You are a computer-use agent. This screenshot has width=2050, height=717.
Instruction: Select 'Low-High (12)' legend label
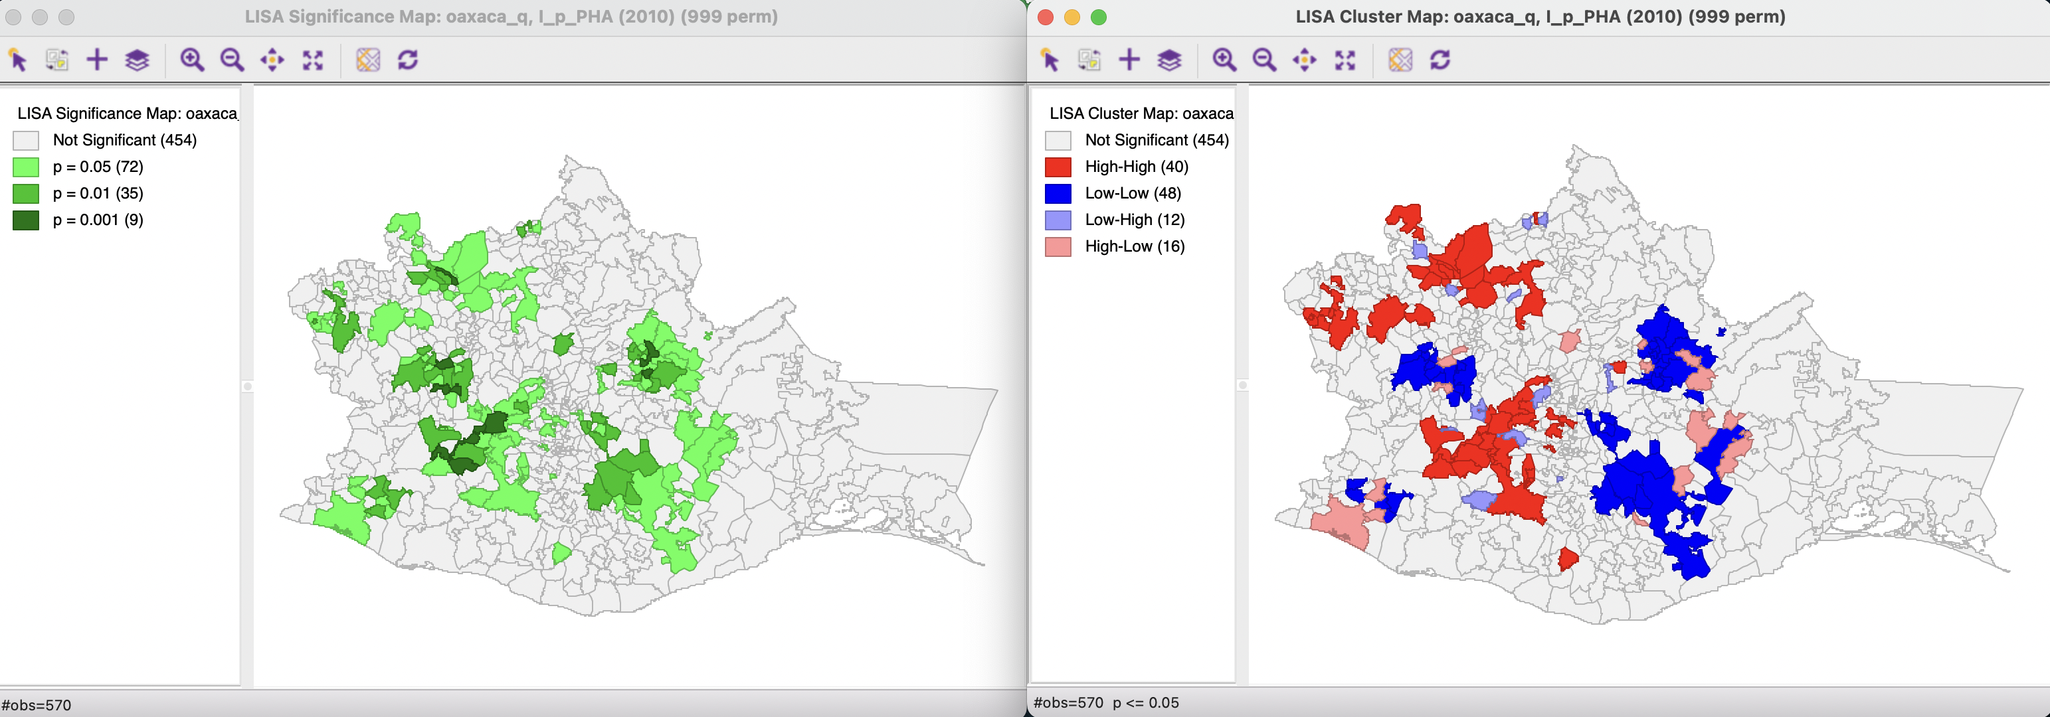pos(1135,219)
